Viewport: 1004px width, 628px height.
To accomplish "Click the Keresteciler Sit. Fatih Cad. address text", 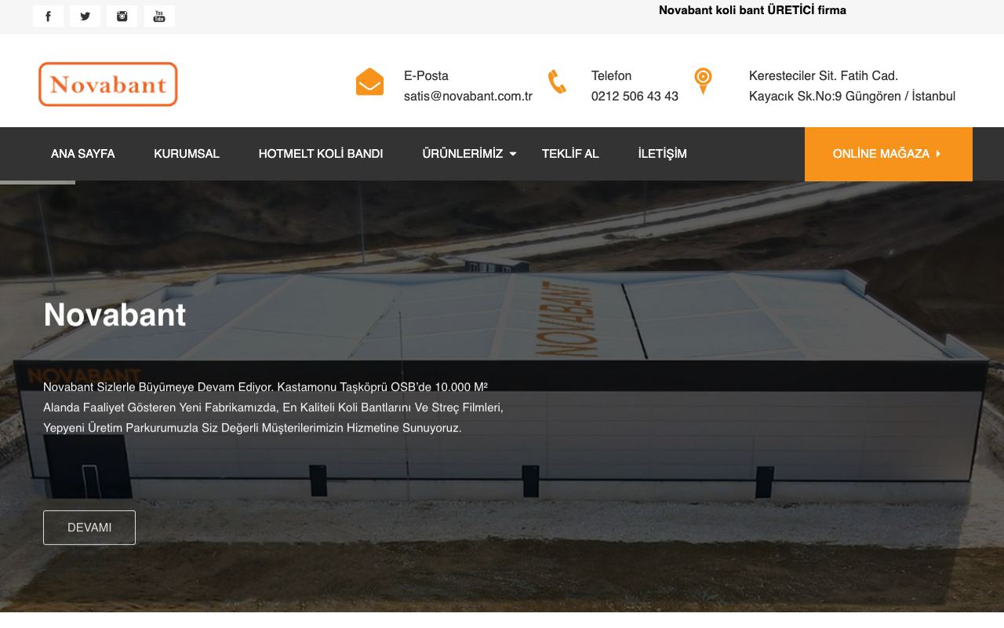I will 824,76.
